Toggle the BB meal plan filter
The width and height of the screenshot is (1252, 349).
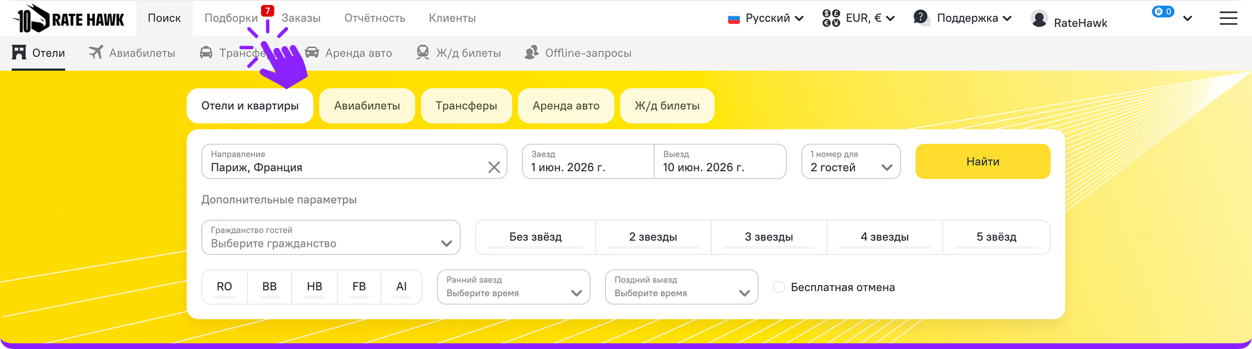pyautogui.click(x=269, y=287)
